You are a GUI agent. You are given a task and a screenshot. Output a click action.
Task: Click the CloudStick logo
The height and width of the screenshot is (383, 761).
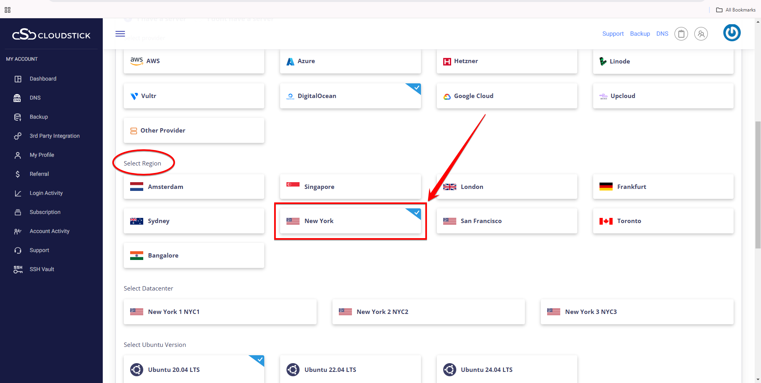click(x=52, y=35)
